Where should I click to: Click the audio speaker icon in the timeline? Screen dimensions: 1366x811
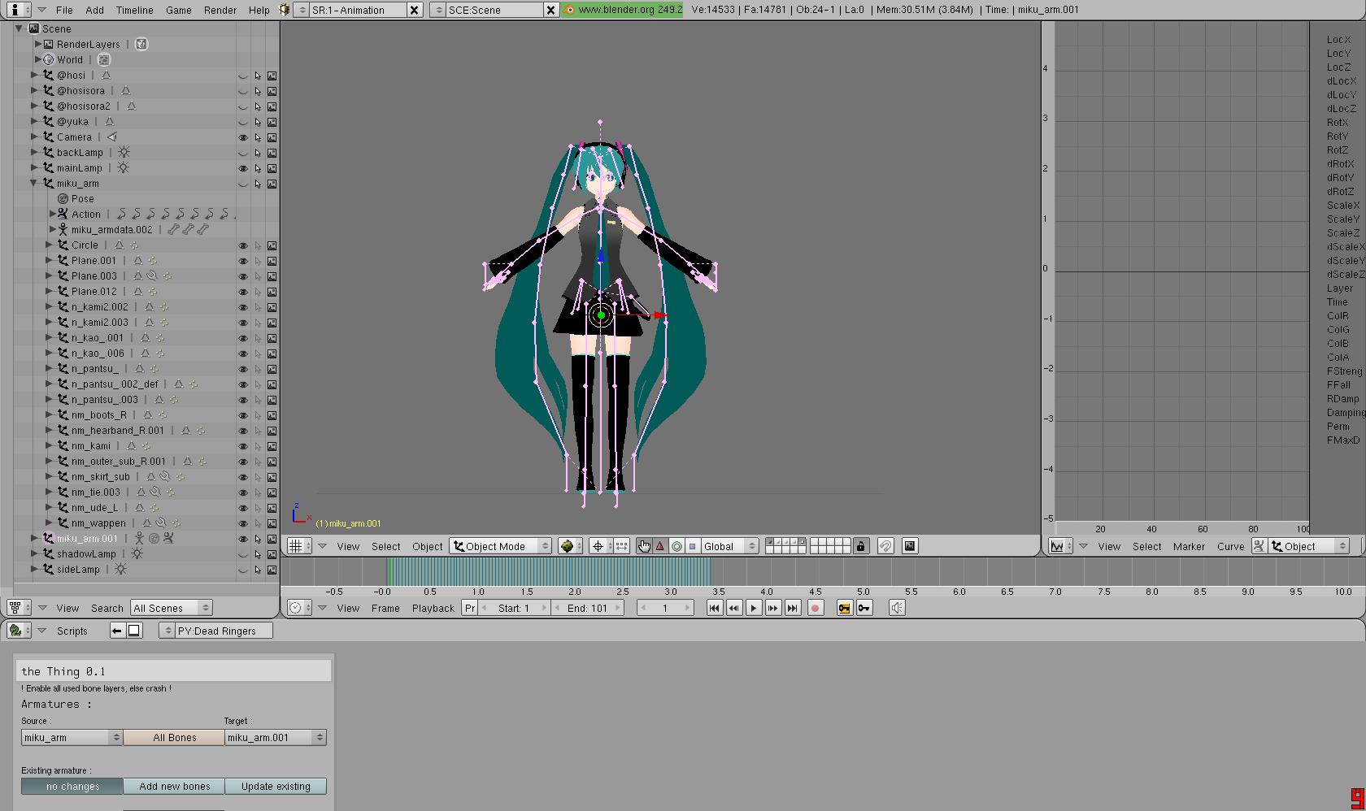pyautogui.click(x=897, y=608)
